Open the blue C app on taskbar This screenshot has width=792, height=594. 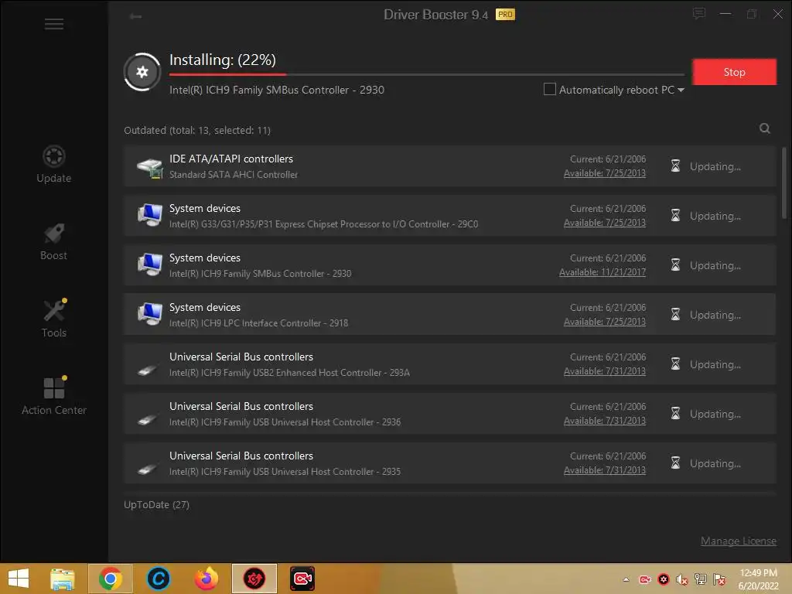coord(158,579)
